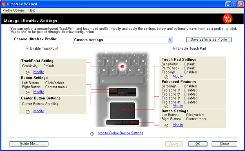Image resolution: width=245 pixels, height=151 pixels.
Task: Open the Profile Options menu
Action: click(x=13, y=11)
